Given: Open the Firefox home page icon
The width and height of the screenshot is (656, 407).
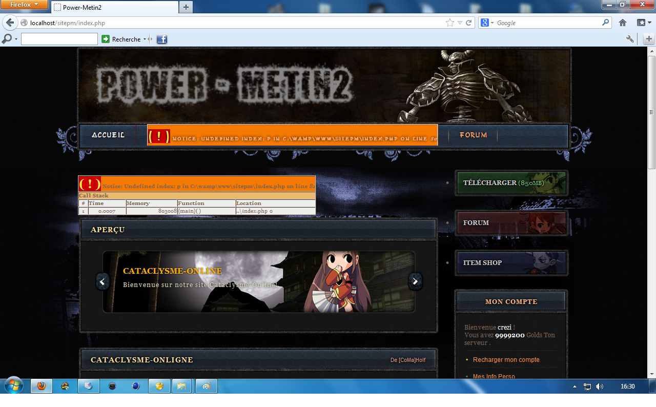Looking at the screenshot, I should tap(623, 23).
